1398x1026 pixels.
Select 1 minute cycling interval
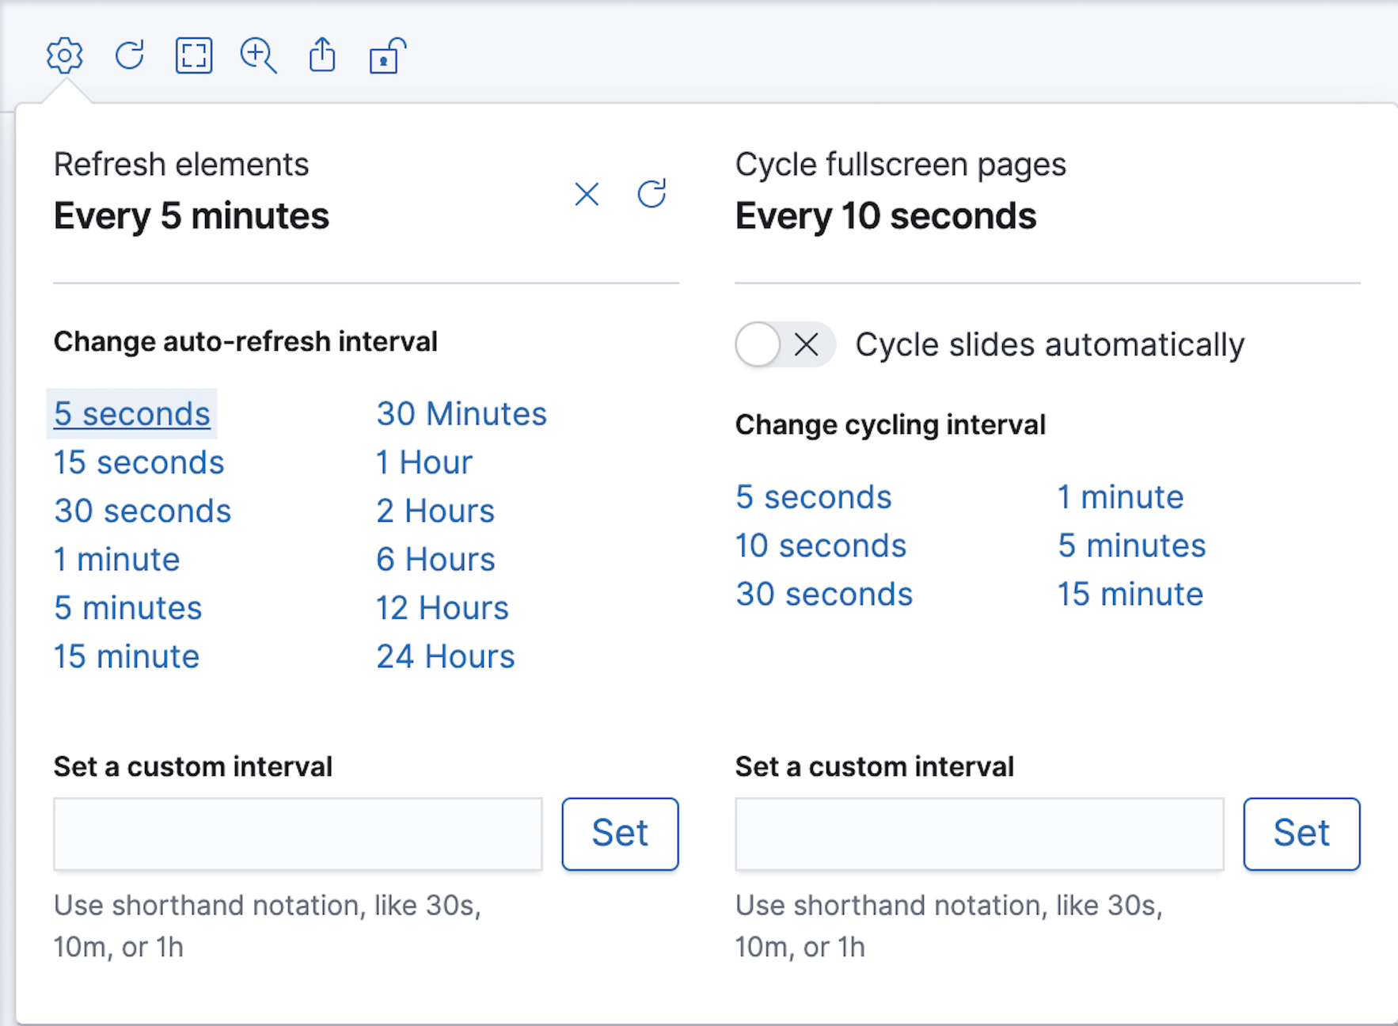(1120, 496)
